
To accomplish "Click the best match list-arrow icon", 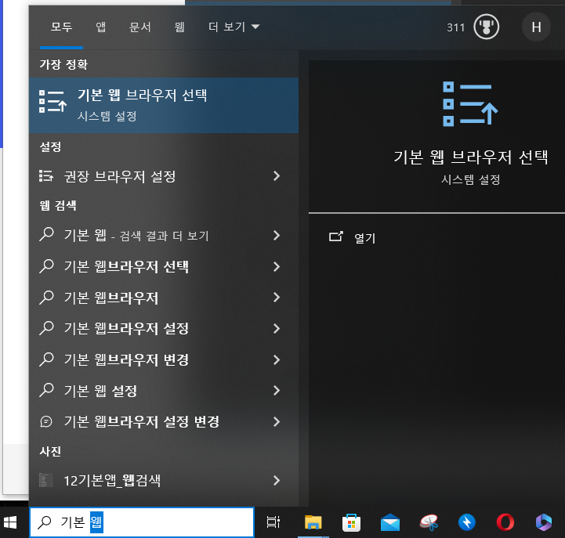I will 53,101.
